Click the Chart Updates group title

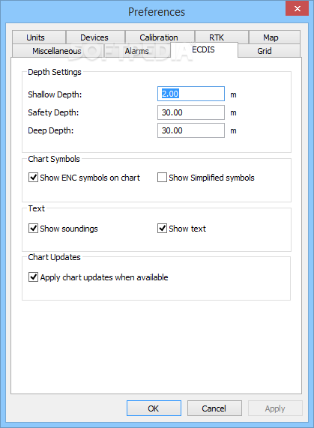(x=54, y=257)
